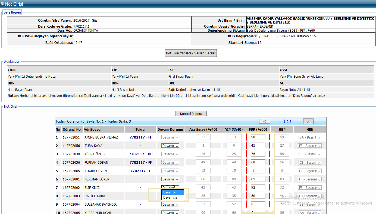Open HBN dropdown for Tuba Kaya row
Image resolution: width=376 pixels, height=214 pixels.
(310, 146)
